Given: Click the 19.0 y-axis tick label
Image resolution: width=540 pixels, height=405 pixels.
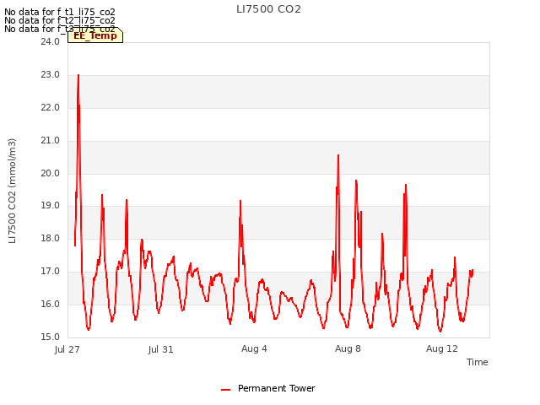Looking at the screenshot, I should pyautogui.click(x=51, y=206).
